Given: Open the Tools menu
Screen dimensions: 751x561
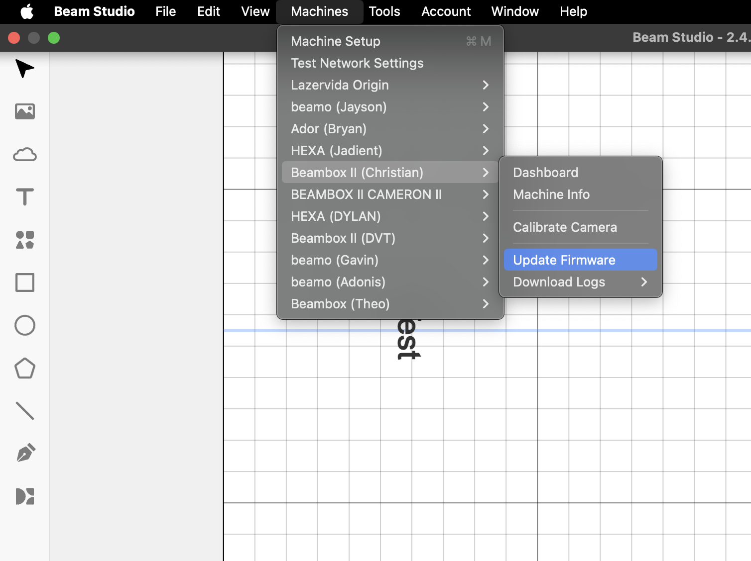Looking at the screenshot, I should (x=384, y=11).
